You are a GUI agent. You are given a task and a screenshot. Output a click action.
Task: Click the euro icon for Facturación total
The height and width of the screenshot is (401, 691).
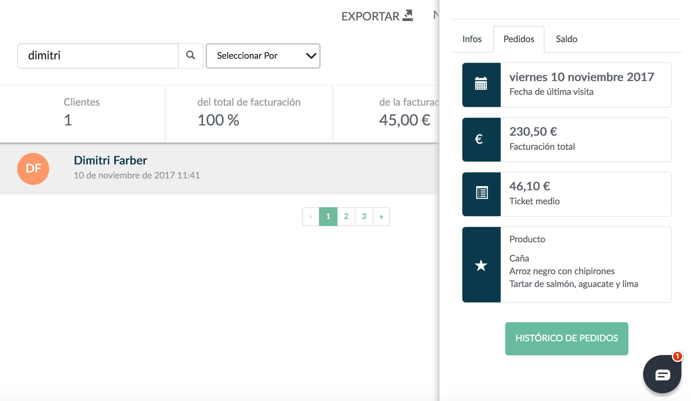pos(479,139)
